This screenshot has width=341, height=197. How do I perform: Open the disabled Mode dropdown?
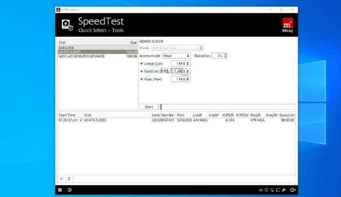tap(177, 48)
